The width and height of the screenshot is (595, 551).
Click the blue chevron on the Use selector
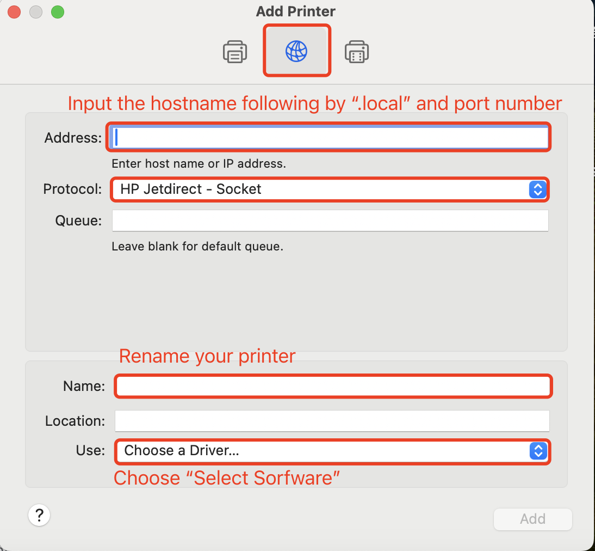click(x=537, y=451)
